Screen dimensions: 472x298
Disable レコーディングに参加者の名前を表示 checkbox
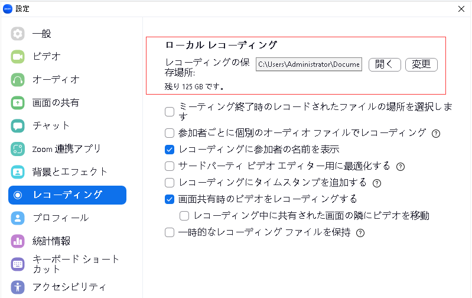coord(170,150)
